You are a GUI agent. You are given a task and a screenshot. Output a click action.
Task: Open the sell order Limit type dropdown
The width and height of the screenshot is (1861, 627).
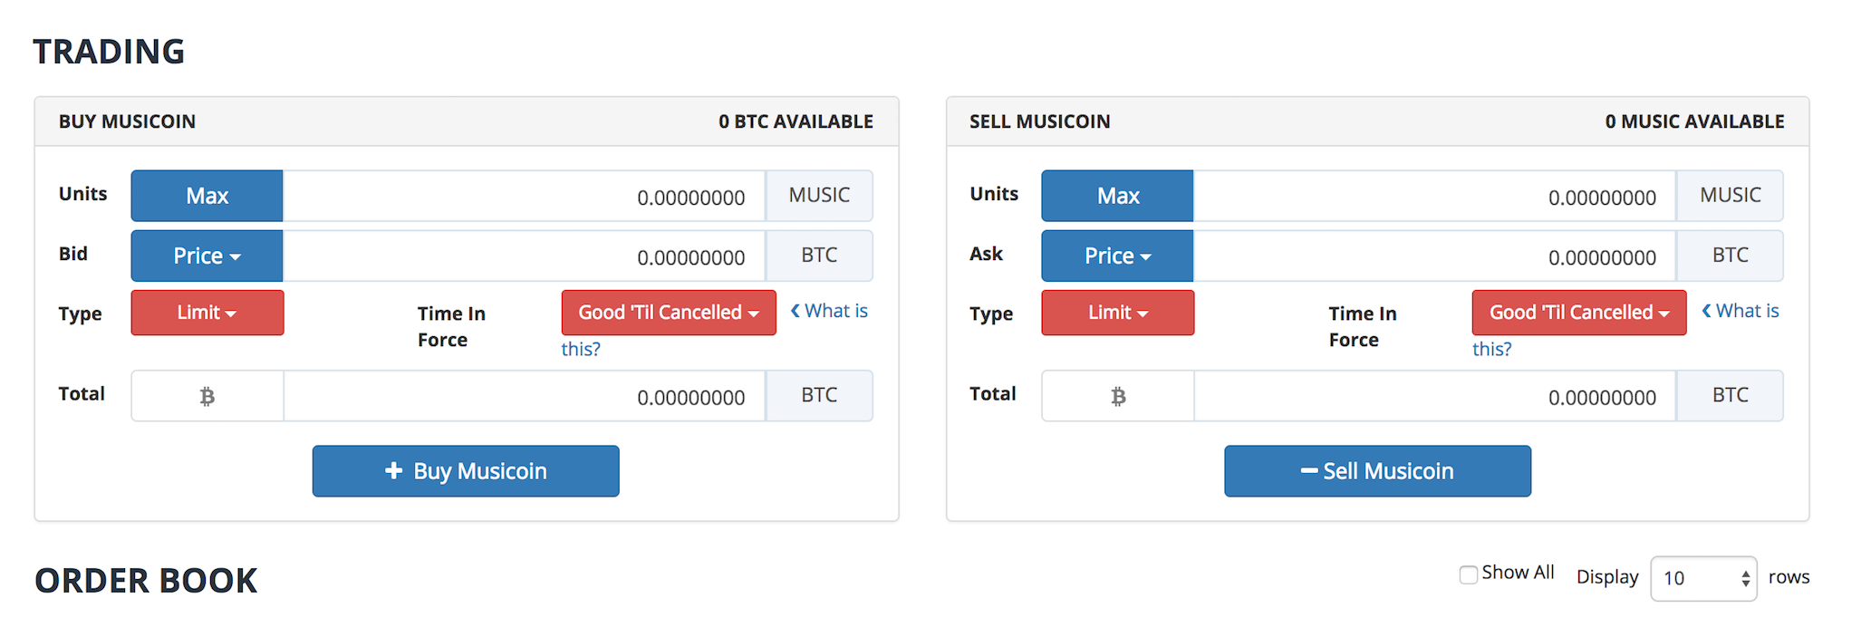[x=1118, y=313]
